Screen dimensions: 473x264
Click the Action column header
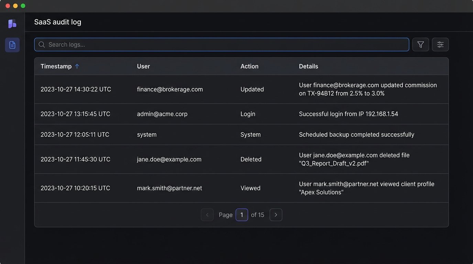point(249,66)
